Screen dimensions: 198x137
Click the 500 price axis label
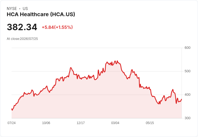point(188,71)
